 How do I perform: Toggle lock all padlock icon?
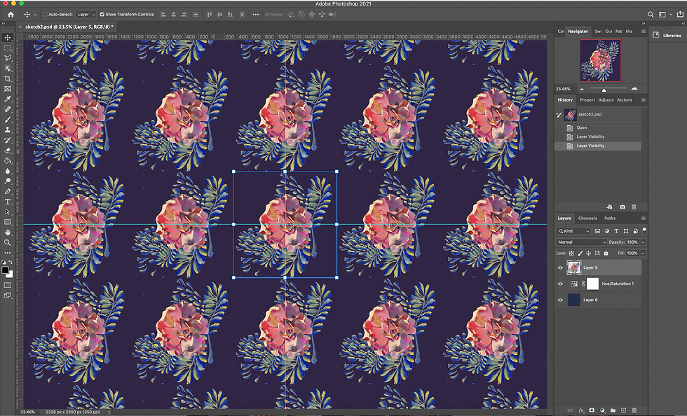pos(606,253)
